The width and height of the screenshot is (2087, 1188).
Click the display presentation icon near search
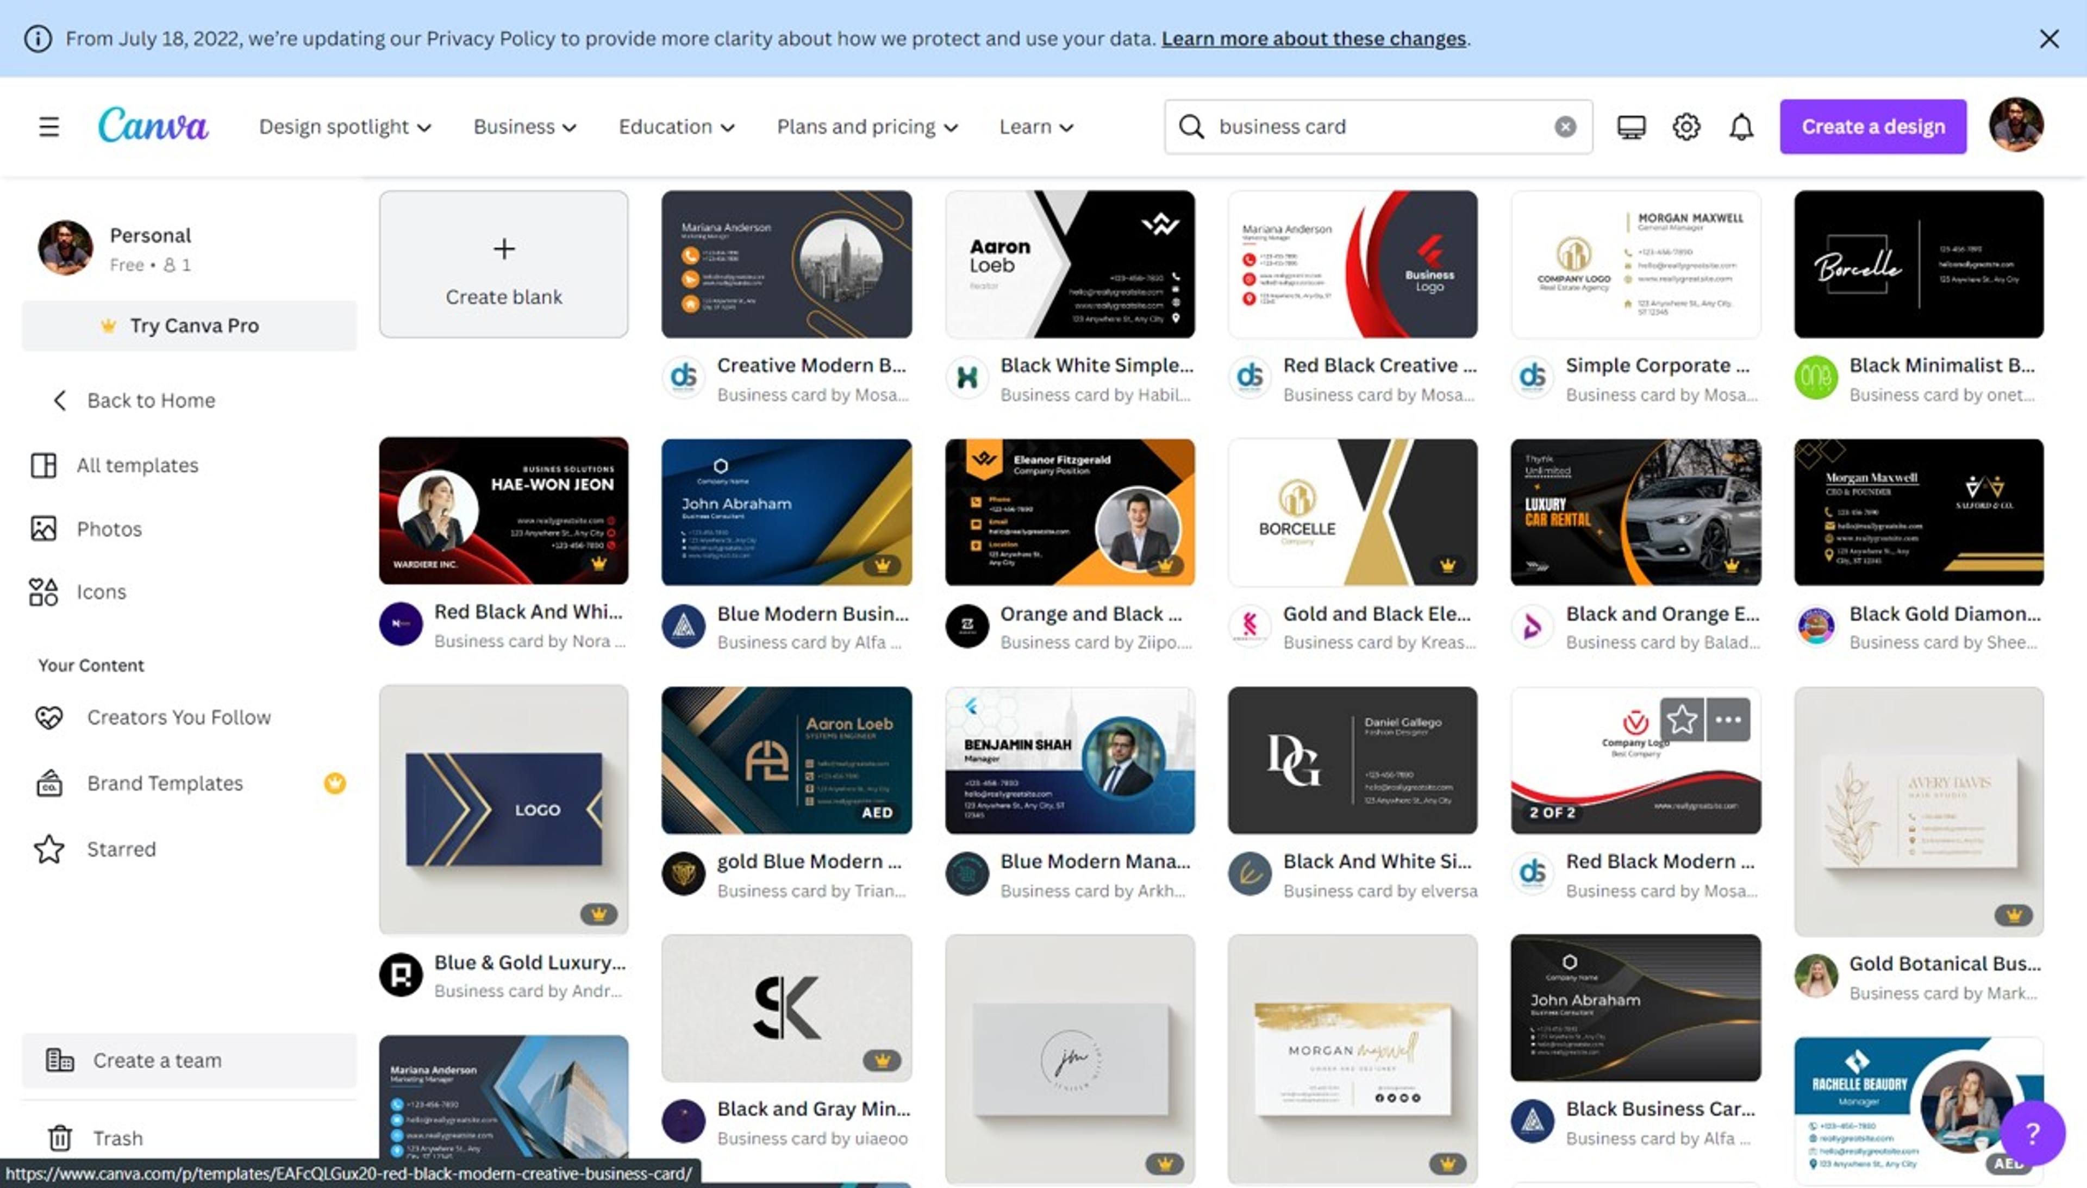(1631, 126)
